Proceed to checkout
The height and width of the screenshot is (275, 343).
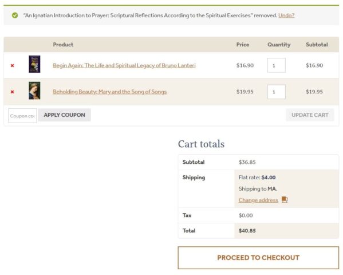258,258
